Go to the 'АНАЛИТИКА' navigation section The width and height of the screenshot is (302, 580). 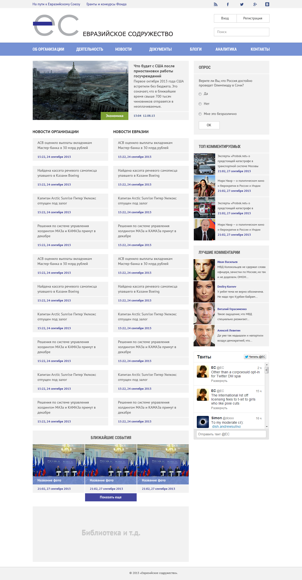tap(226, 49)
